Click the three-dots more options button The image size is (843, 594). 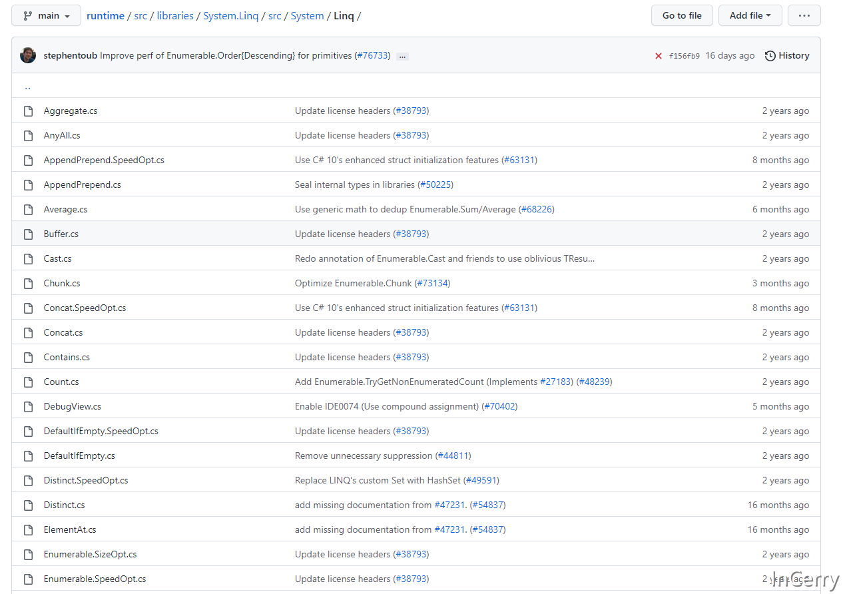tap(804, 15)
